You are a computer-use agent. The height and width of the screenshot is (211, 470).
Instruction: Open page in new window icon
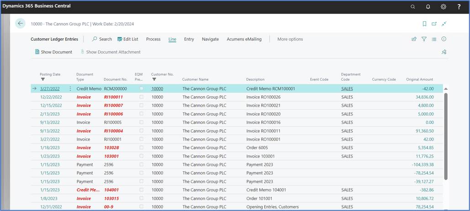[434, 24]
